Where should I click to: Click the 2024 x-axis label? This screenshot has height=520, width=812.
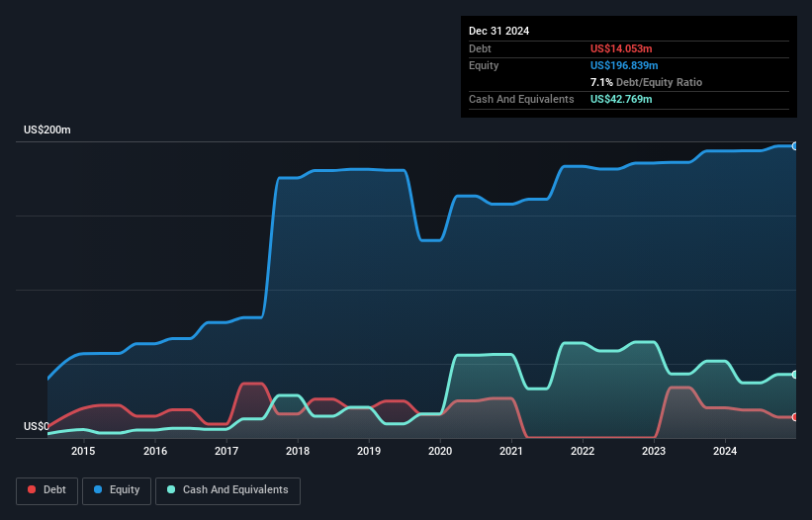click(x=725, y=451)
